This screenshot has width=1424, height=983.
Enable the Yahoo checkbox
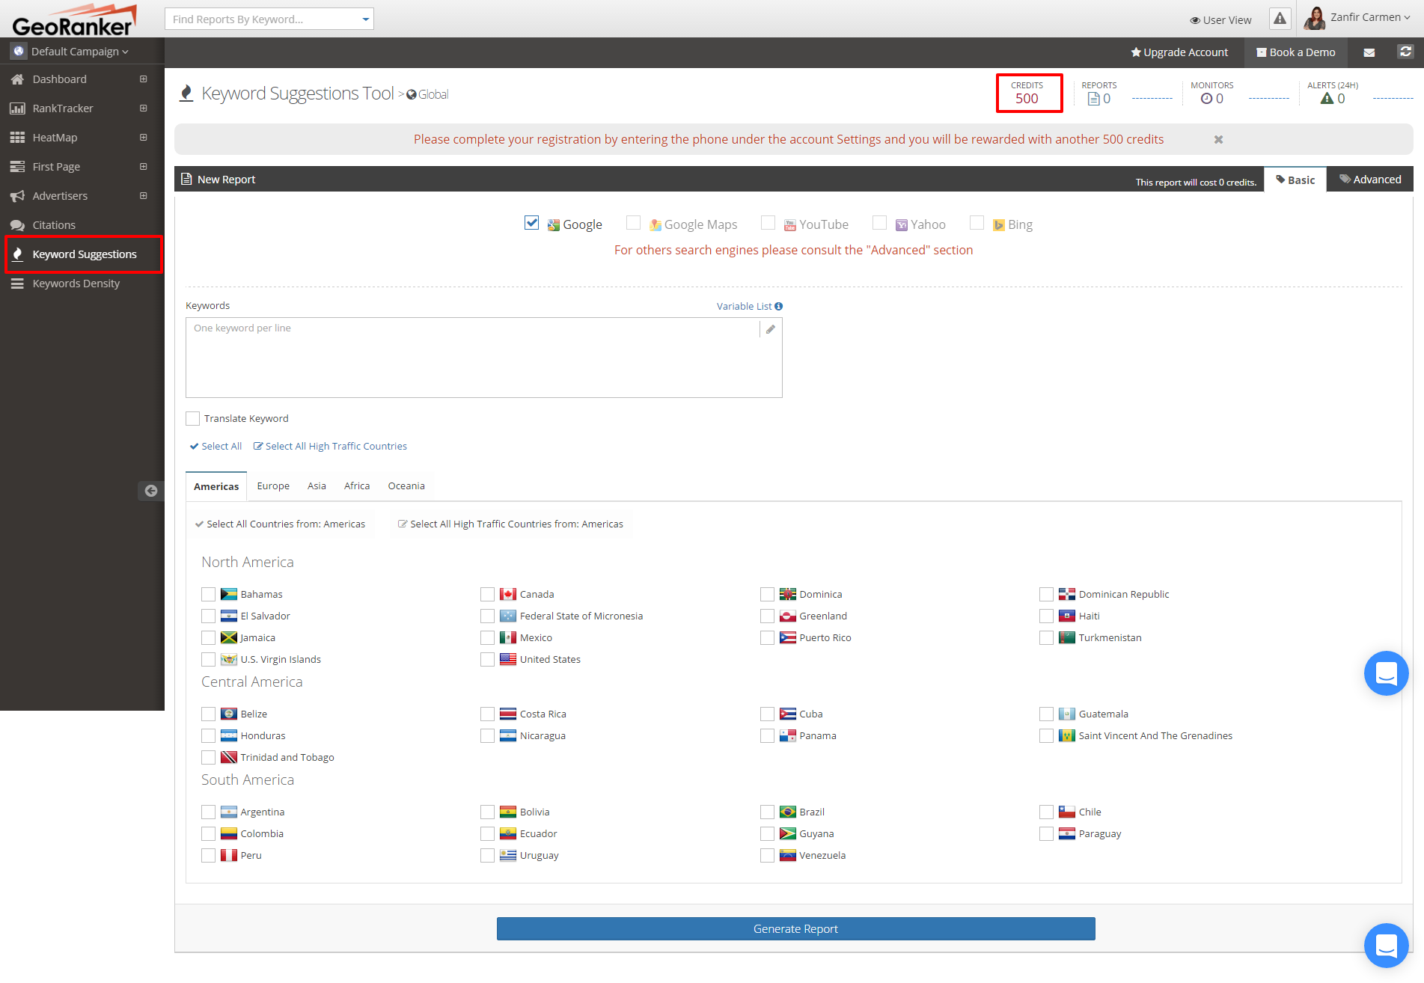[879, 223]
